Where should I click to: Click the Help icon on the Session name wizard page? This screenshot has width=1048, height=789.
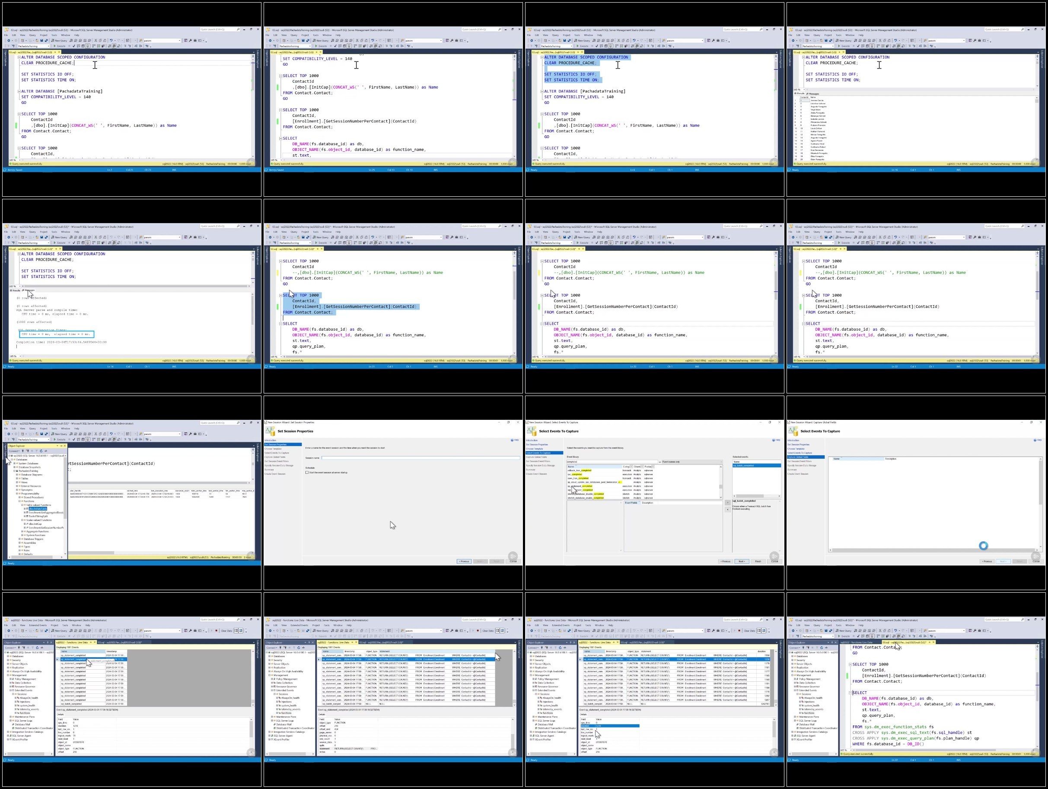[x=512, y=440]
